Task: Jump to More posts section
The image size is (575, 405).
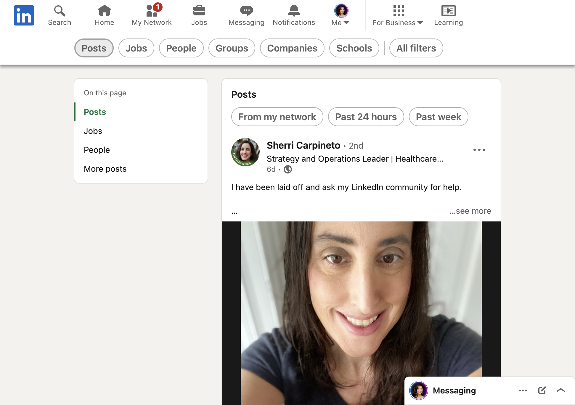Action: [105, 169]
